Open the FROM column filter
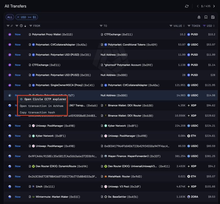The height and width of the screenshot is (204, 220). point(31,26)
